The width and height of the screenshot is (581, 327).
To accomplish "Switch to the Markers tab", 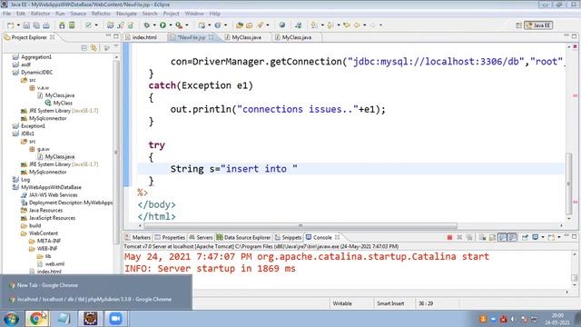I will pos(137,237).
